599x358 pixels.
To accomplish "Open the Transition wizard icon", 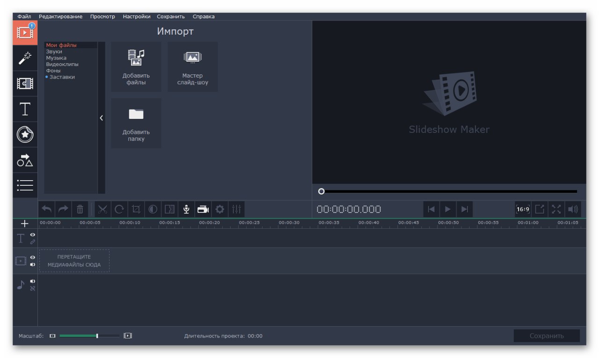I will click(x=169, y=209).
